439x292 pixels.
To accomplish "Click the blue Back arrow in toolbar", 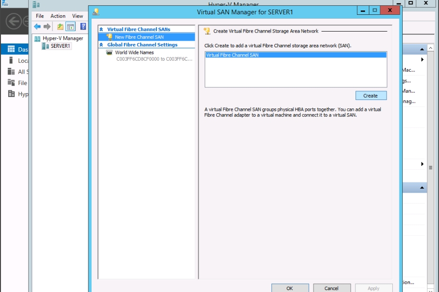I will coord(37,27).
